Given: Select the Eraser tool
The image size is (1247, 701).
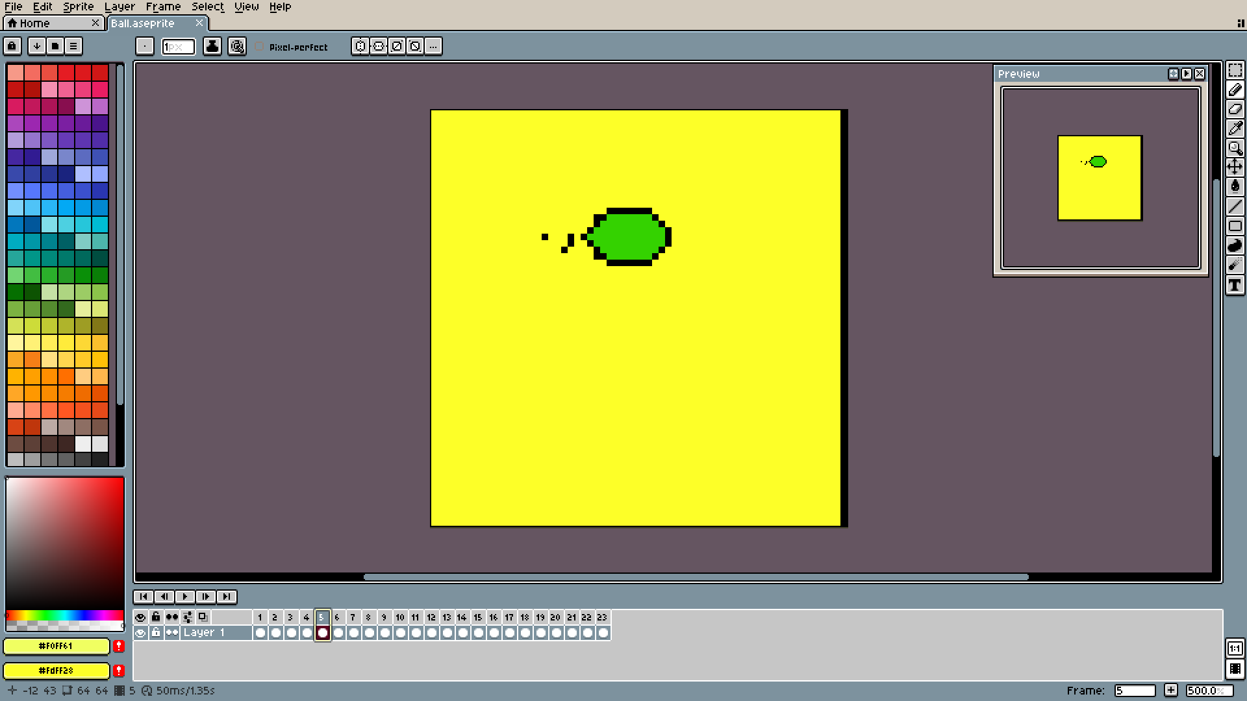Looking at the screenshot, I should 1235,109.
